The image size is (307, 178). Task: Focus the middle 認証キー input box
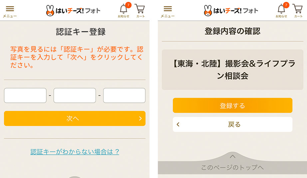[75, 95]
